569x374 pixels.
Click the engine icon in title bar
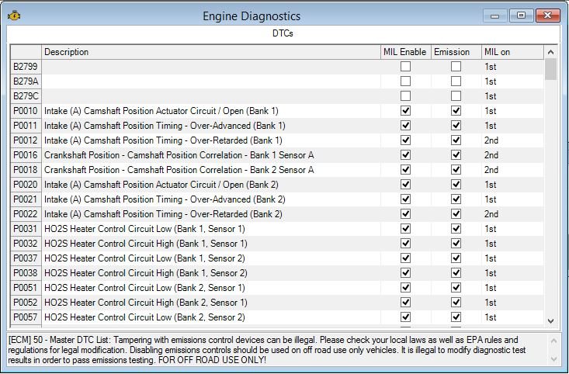click(x=14, y=16)
